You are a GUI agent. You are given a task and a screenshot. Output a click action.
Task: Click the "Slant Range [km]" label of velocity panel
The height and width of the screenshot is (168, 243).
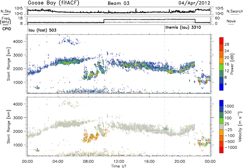[9, 126]
